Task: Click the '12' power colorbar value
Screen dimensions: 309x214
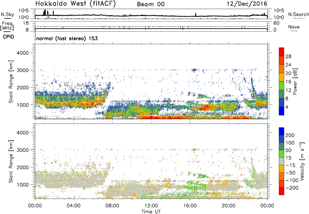Action: tap(288, 90)
